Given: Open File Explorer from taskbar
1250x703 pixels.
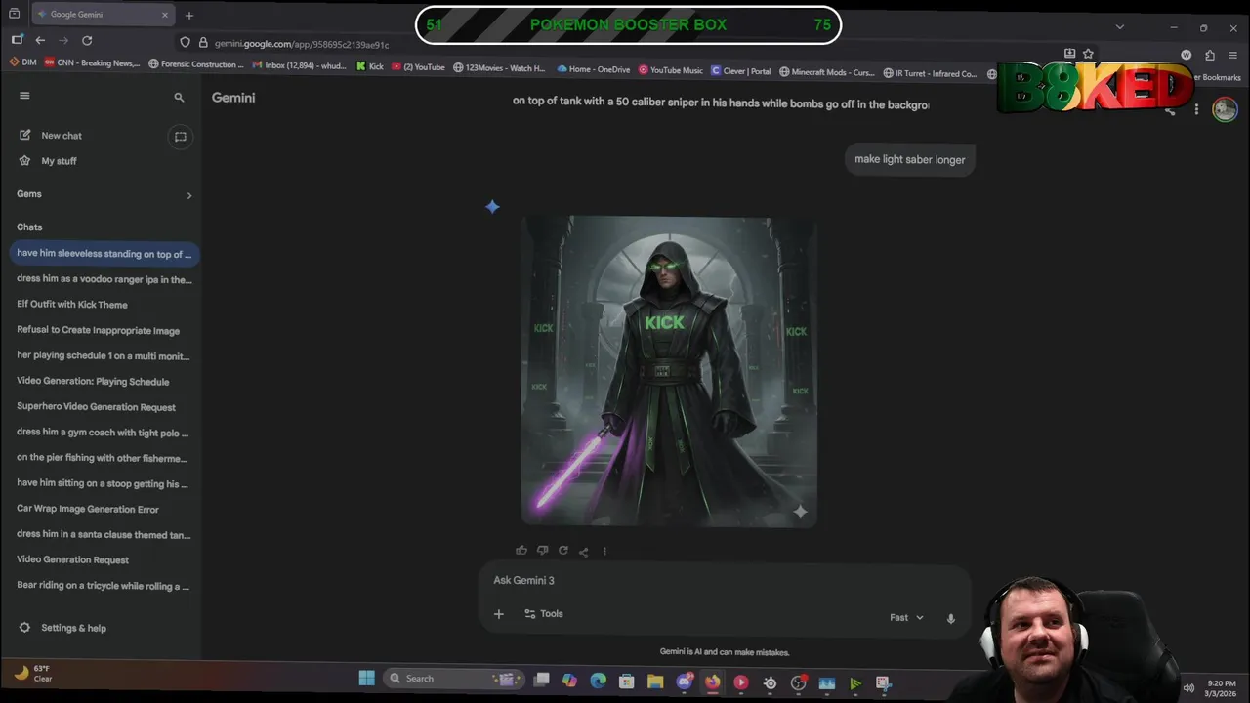Looking at the screenshot, I should 654,682.
